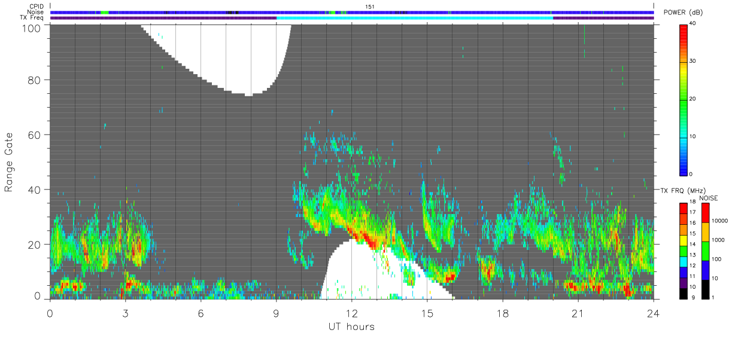Select the CPID value 151
Image resolution: width=735 pixels, height=339 pixels.
point(370,7)
